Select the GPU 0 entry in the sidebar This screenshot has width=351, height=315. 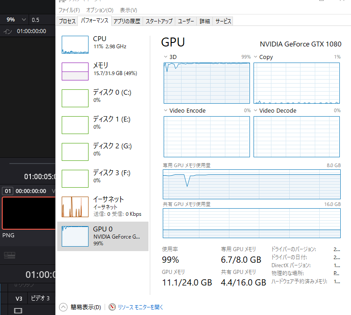pos(103,236)
